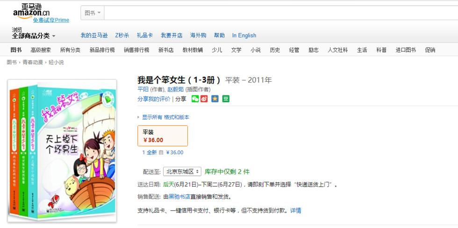The height and width of the screenshot is (228, 458).
Task: Open 新品排行榜
Action: 102,50
